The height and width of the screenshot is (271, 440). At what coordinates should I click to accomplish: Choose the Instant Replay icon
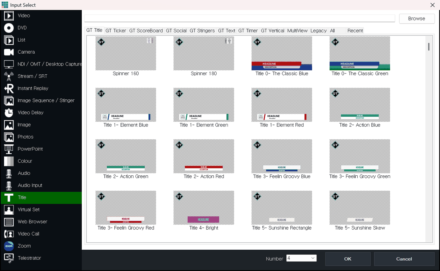tap(9, 88)
